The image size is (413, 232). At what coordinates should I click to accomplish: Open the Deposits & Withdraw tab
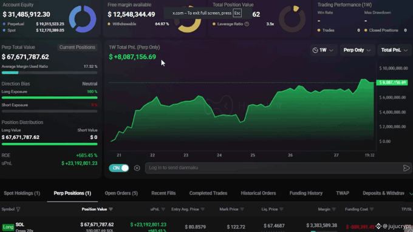tap(383, 193)
